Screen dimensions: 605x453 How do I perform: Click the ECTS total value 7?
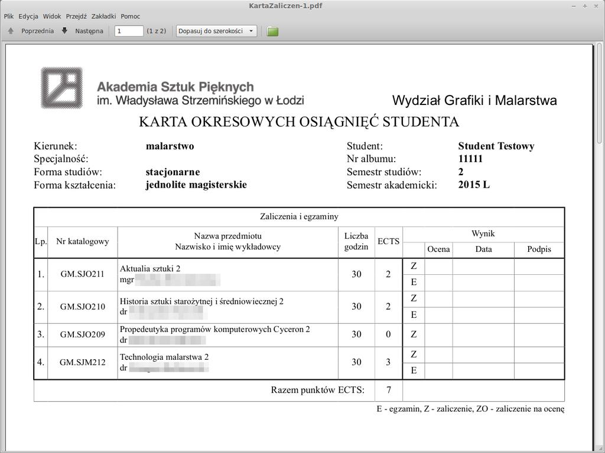(389, 390)
